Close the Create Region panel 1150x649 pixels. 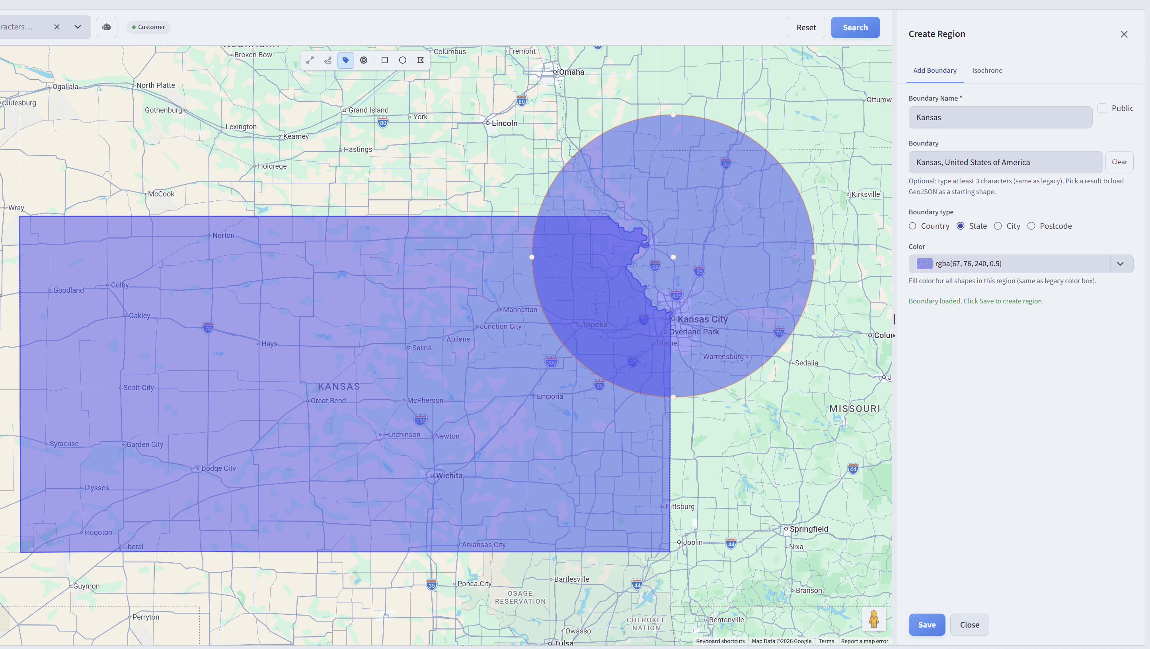1124,34
